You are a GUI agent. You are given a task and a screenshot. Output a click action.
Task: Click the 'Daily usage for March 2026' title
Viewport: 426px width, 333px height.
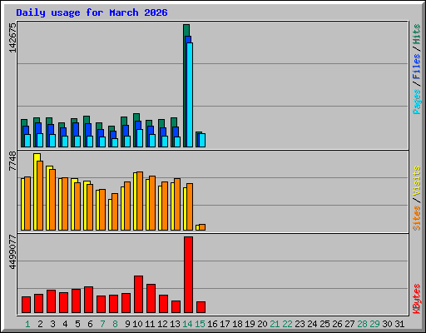tap(92, 12)
